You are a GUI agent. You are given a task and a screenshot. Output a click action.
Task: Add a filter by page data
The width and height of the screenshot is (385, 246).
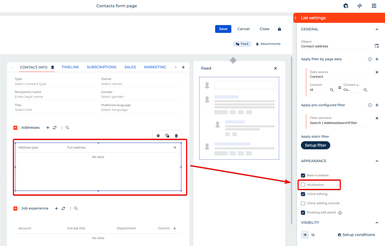377,59
